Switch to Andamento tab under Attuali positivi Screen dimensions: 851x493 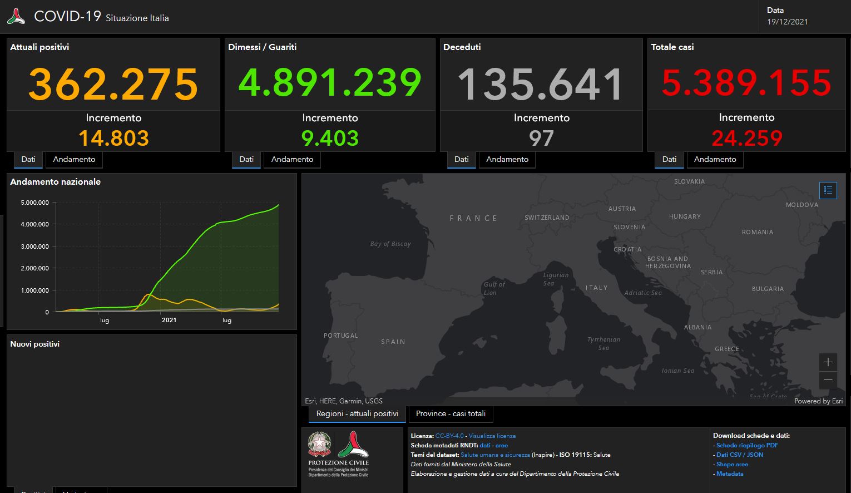point(74,160)
